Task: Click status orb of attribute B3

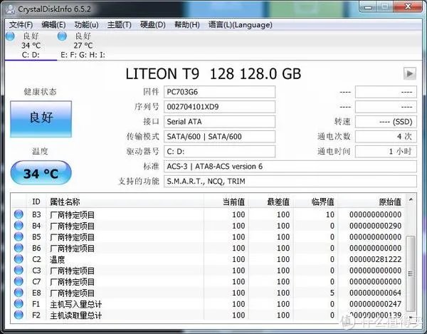Action: click(19, 214)
